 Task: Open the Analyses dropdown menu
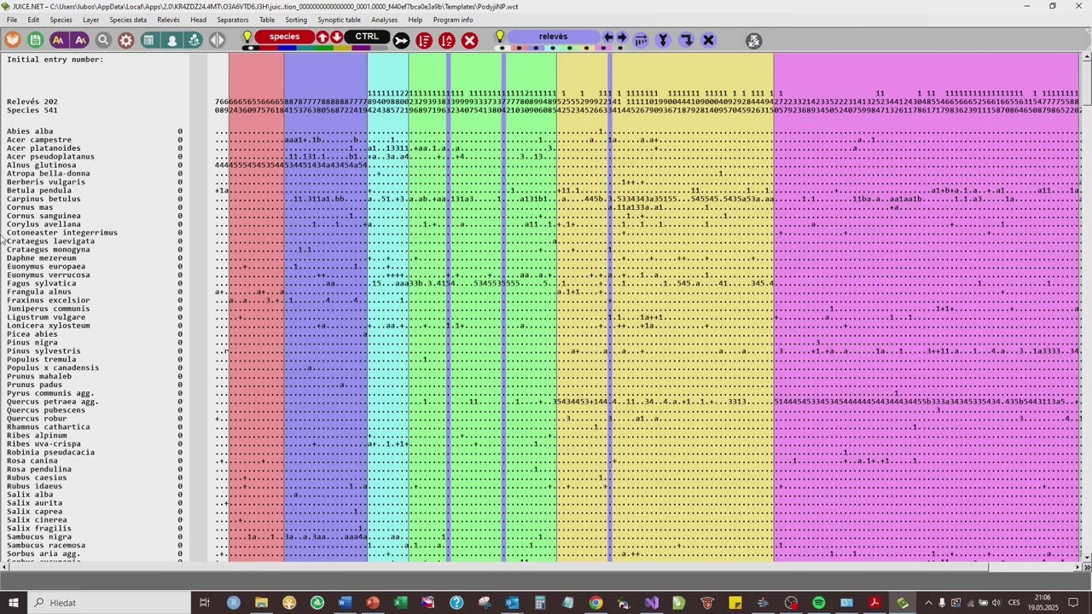[x=384, y=20]
